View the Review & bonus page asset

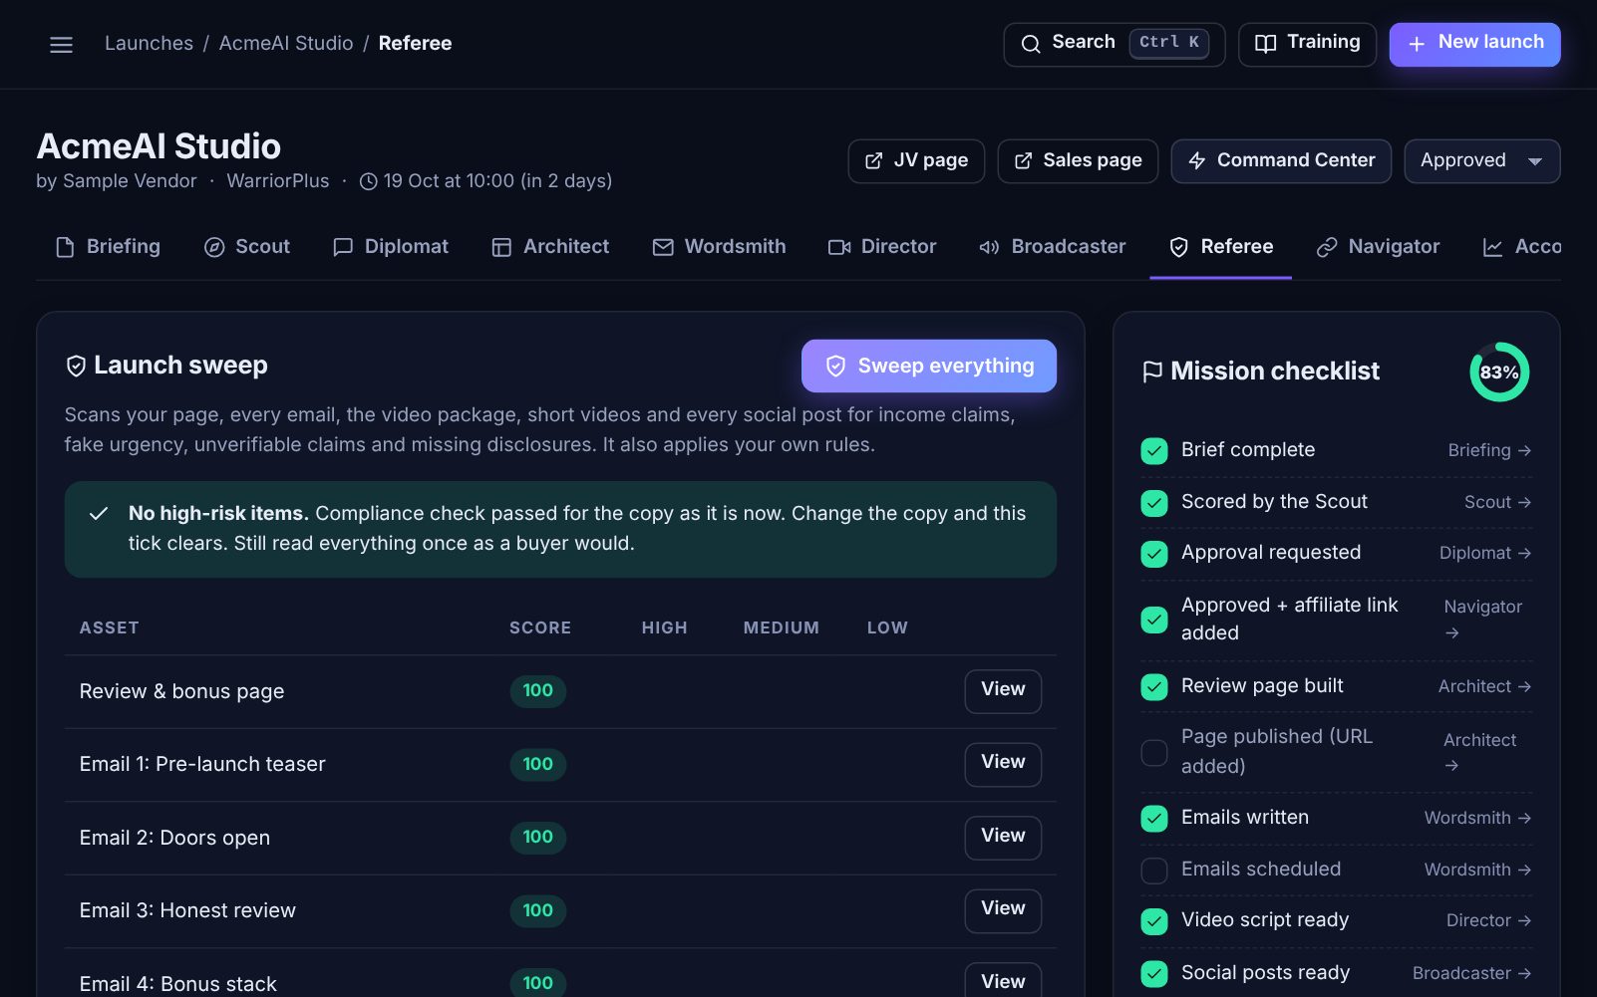click(x=1003, y=691)
